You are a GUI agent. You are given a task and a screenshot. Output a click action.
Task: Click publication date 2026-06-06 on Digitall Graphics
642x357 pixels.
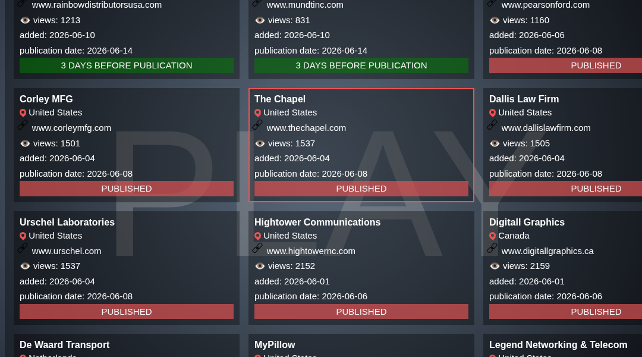[x=545, y=296]
